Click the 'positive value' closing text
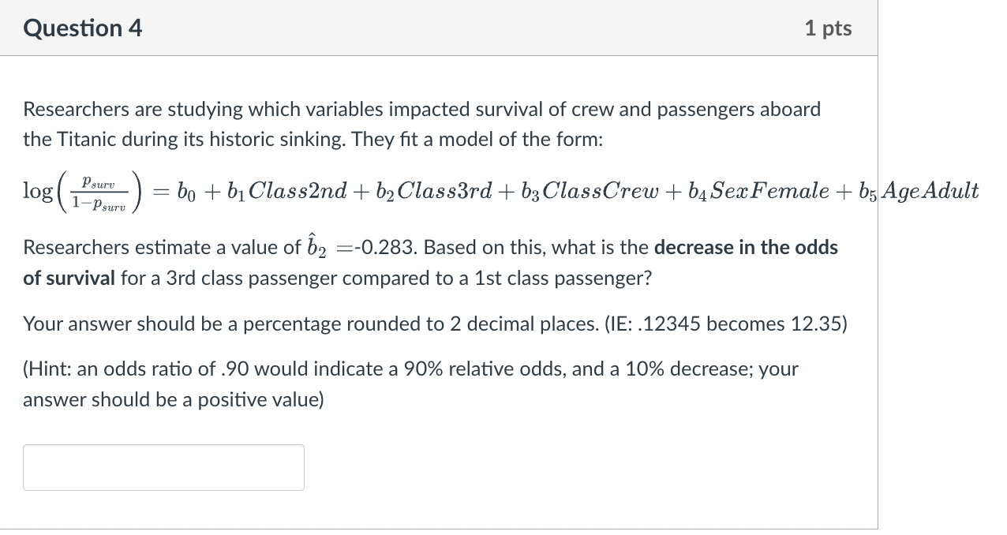Viewport: 1007px width, 535px height. coord(266,400)
